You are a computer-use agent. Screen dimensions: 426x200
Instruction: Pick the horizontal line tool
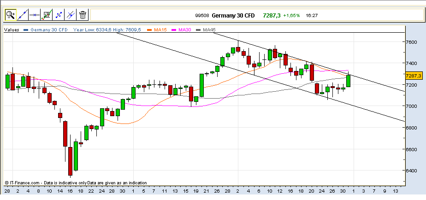pyautogui.click(x=35, y=15)
